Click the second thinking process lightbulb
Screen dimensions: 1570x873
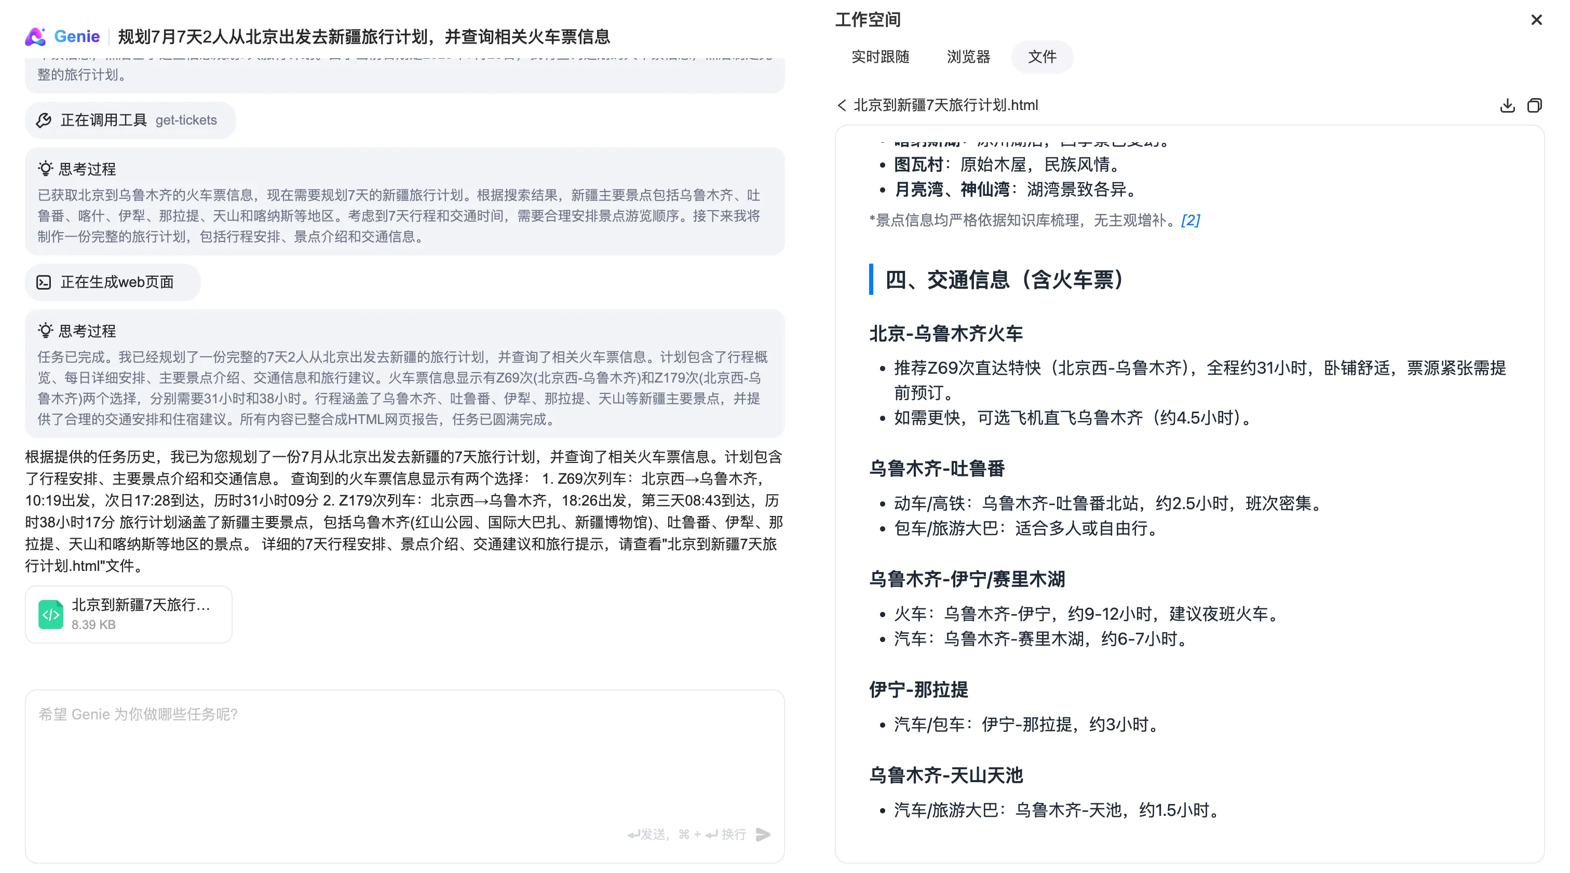tap(45, 330)
